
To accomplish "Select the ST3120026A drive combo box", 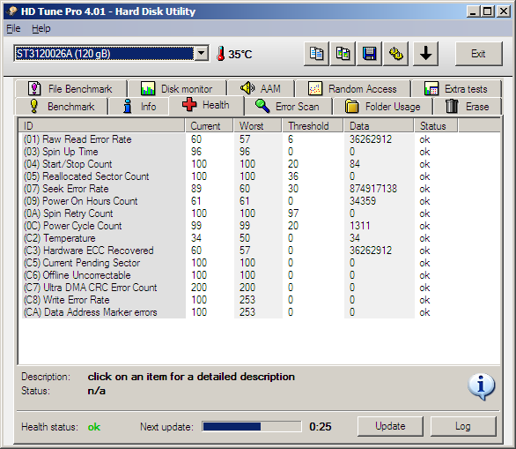I will click(111, 53).
